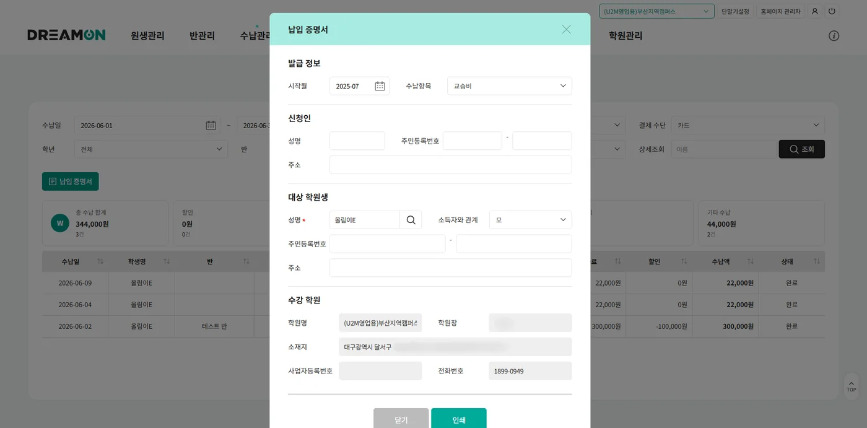Click 수납일 start date 2026-06-01 field
Viewport: 867px width, 428px height.
click(147, 125)
